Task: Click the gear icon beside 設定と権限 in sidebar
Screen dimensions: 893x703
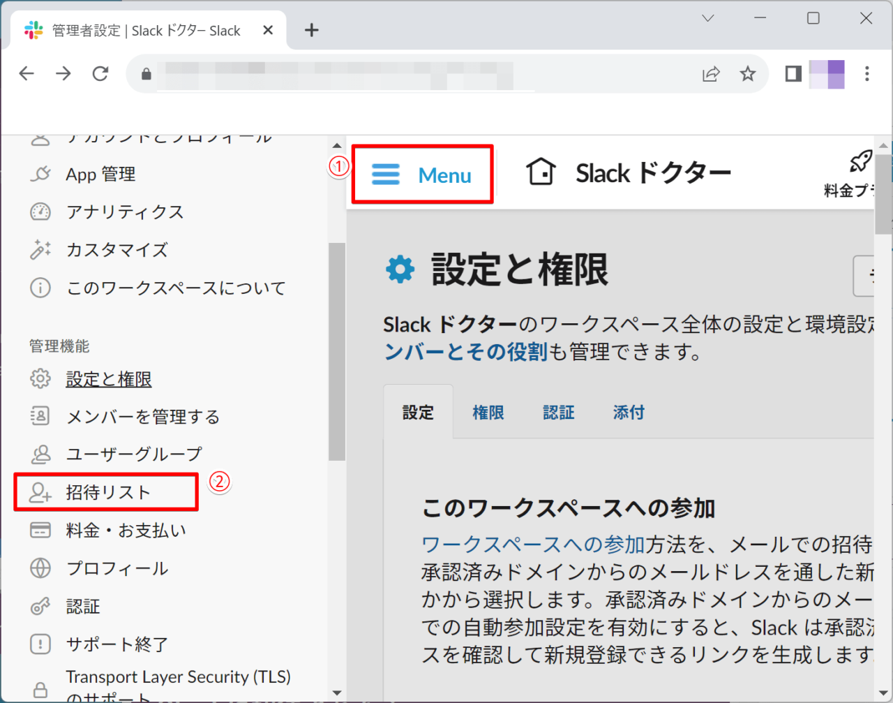Action: [40, 378]
